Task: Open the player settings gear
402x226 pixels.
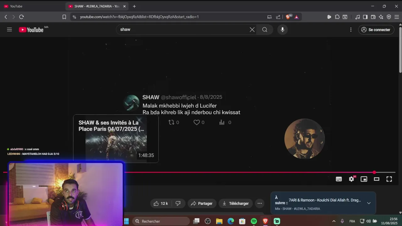Action: point(351,179)
